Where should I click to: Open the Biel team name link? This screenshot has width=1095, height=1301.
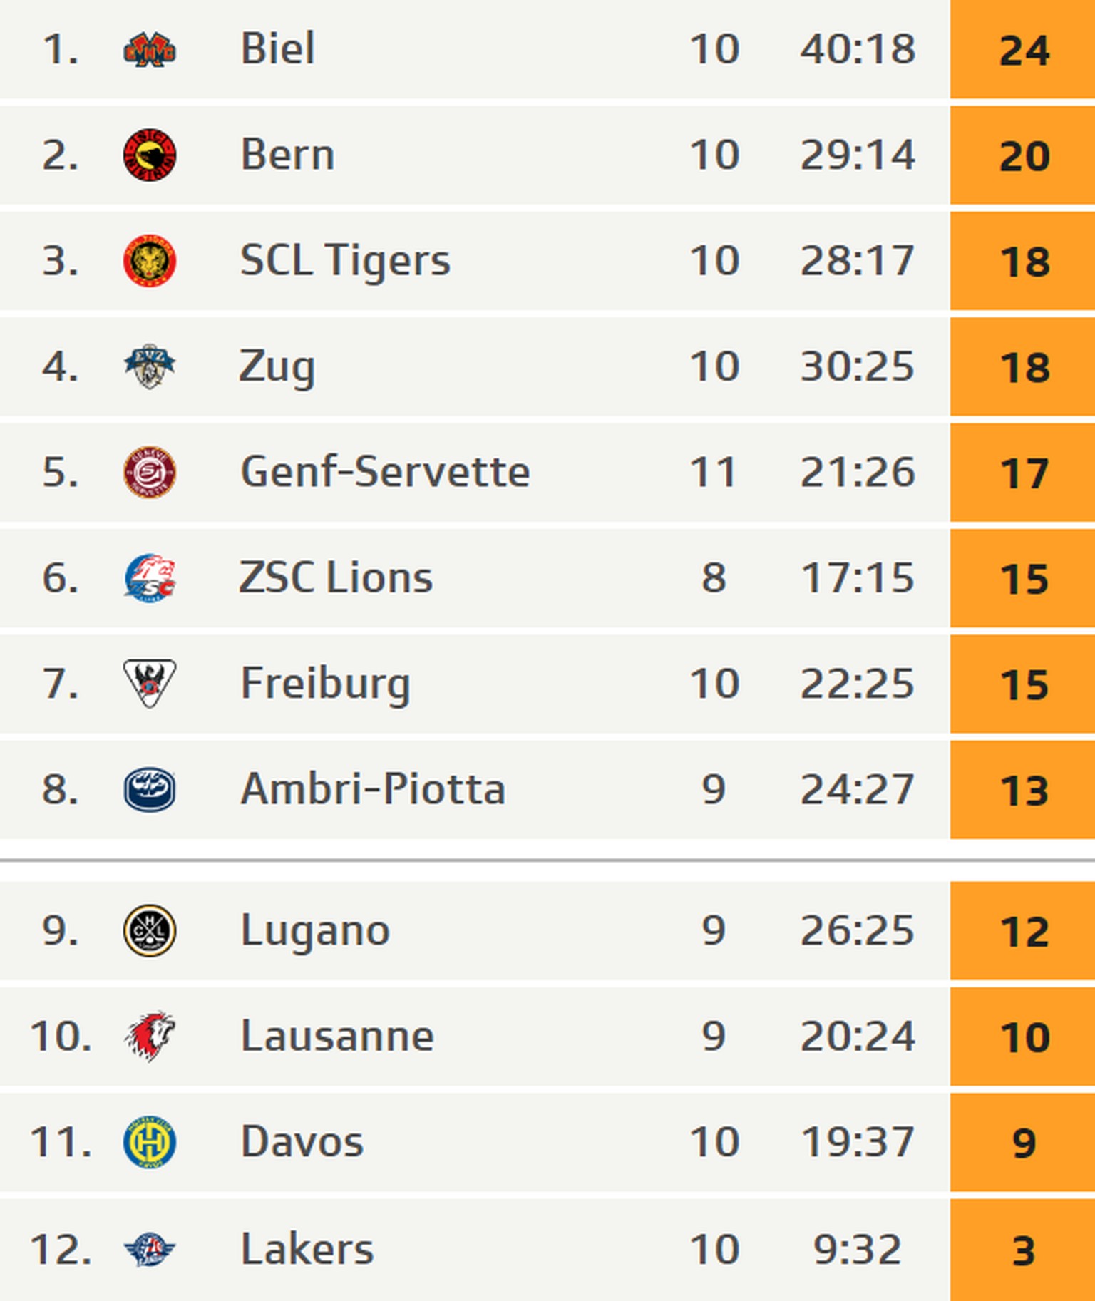(x=277, y=49)
